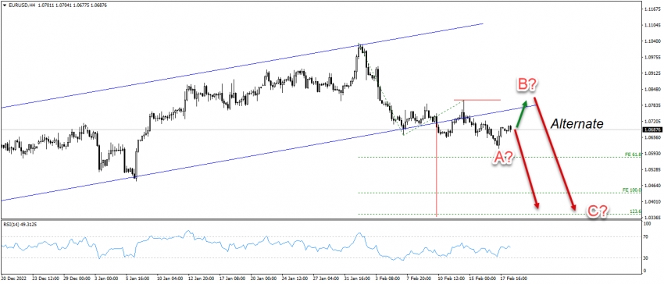
Task: Select the 'Alternate' text annotation
Action: coord(577,124)
